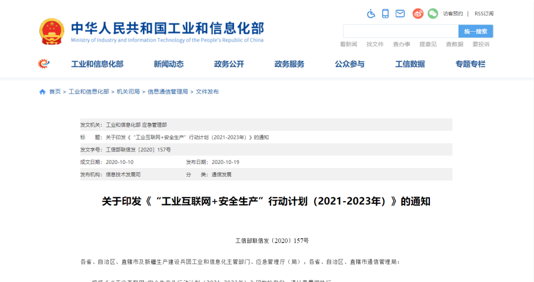
Task: Select the 提意见 search shortcut
Action: point(428,44)
